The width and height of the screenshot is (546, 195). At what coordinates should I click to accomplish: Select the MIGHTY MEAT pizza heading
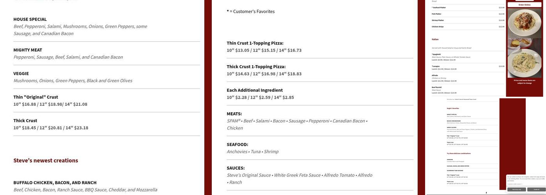point(28,50)
